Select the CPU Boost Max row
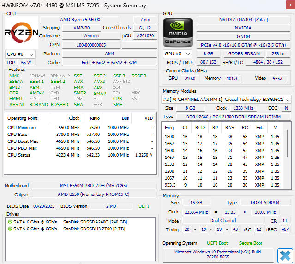This screenshot has width=295, height=264. [80, 141]
